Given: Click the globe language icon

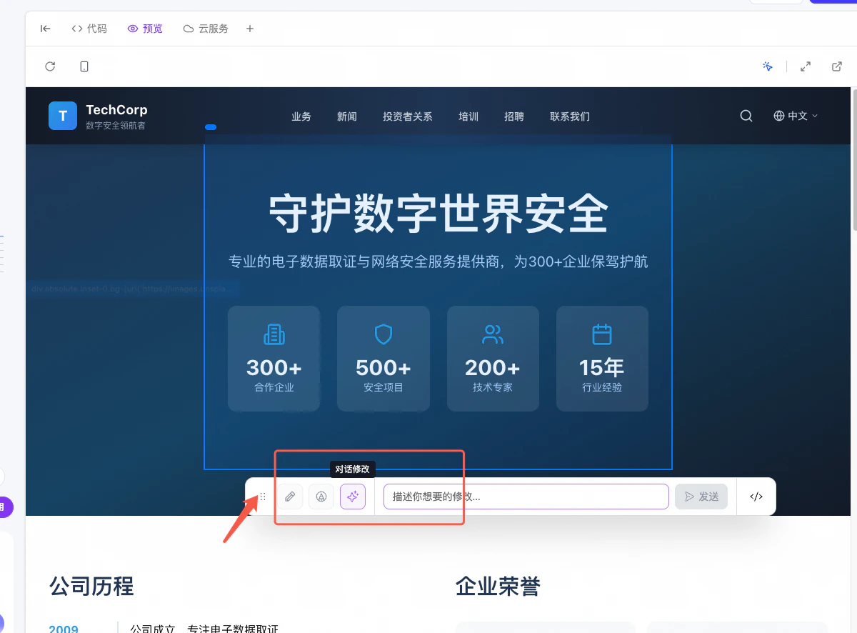Looking at the screenshot, I should 779,116.
